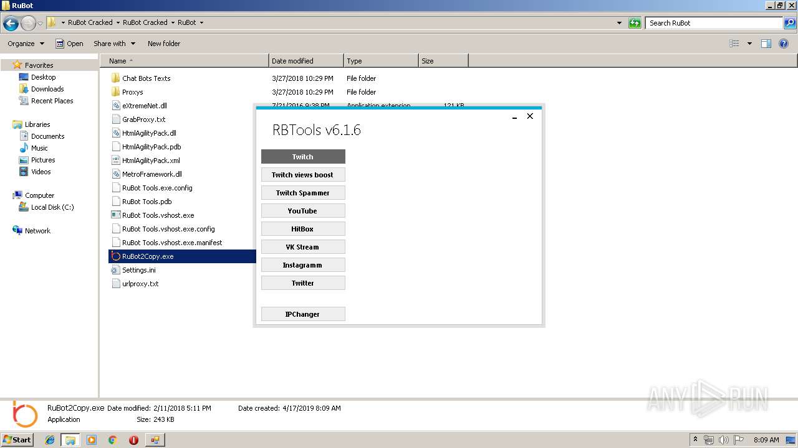The height and width of the screenshot is (448, 798).
Task: Open Downloads in the navigation pane
Action: pos(47,89)
